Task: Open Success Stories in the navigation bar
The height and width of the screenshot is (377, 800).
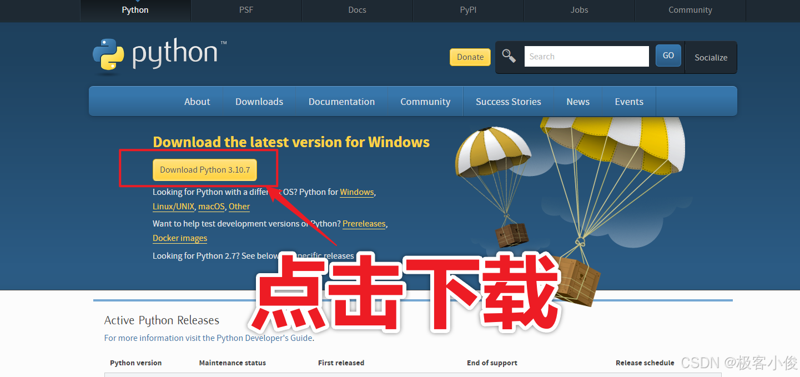Action: pyautogui.click(x=509, y=102)
